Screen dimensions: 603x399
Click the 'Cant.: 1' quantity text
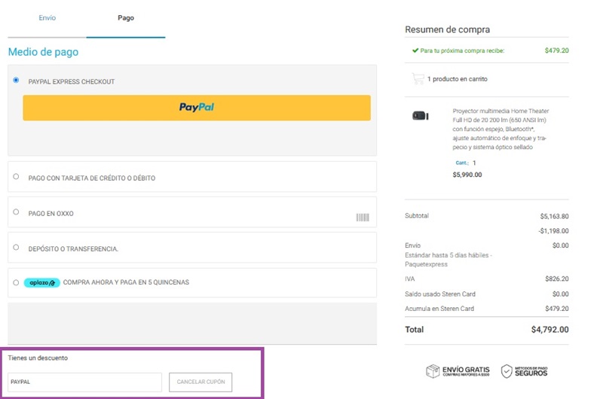(466, 163)
